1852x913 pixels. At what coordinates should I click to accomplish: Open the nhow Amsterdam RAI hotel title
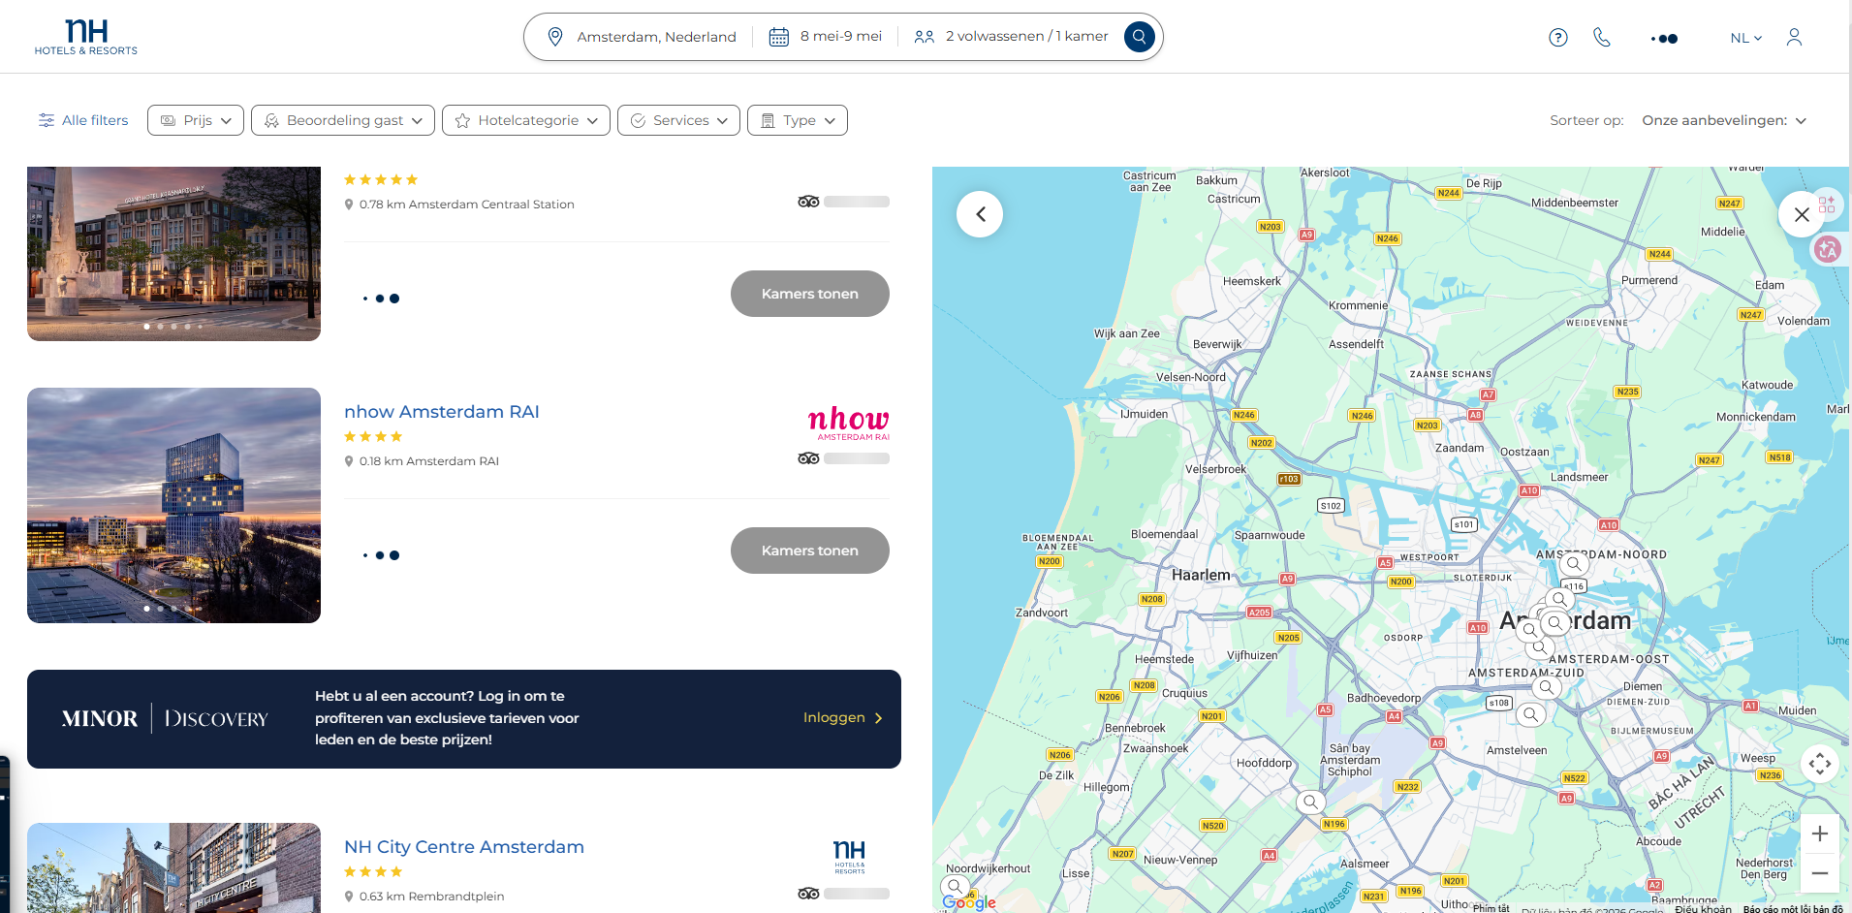pyautogui.click(x=442, y=412)
